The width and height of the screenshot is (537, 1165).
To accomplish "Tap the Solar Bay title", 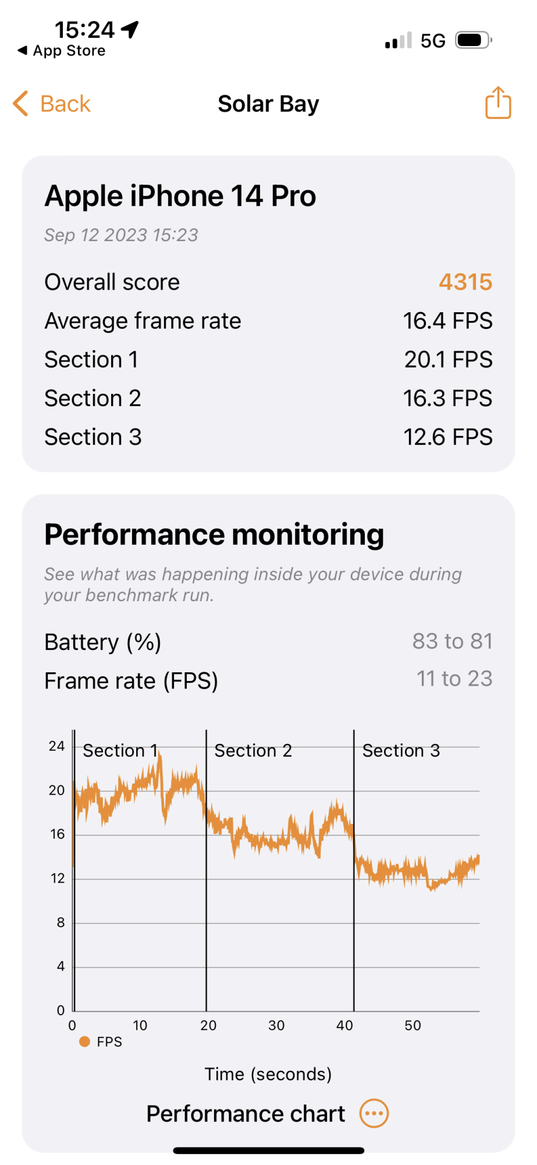I will click(x=268, y=104).
